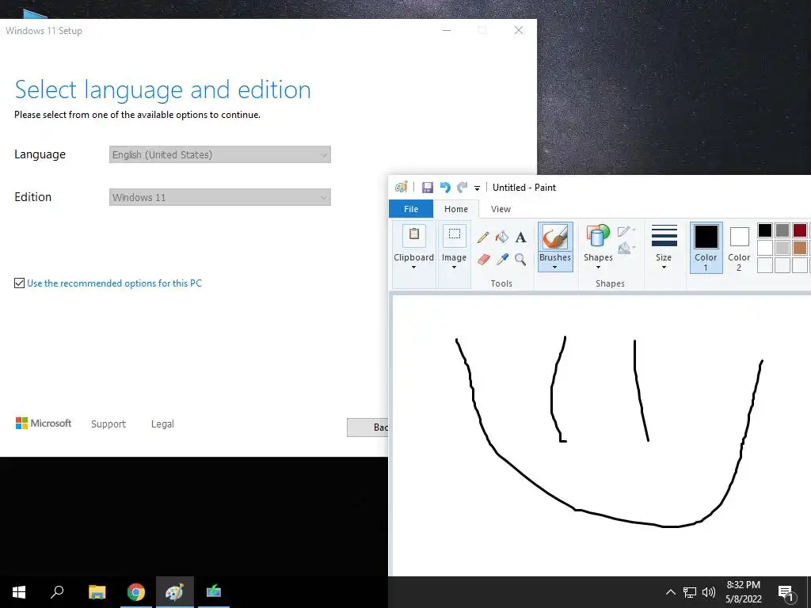This screenshot has width=811, height=608.
Task: Open the notification center icon
Action: pyautogui.click(x=786, y=593)
